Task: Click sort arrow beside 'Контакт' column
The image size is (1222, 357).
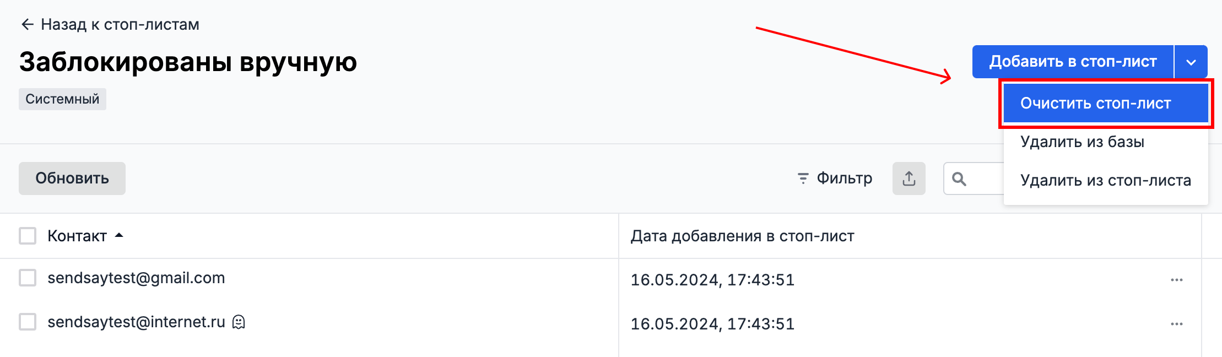Action: (119, 236)
